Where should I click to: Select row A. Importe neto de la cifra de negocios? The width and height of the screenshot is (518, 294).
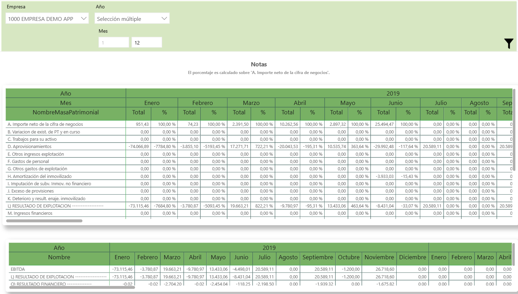click(46, 124)
